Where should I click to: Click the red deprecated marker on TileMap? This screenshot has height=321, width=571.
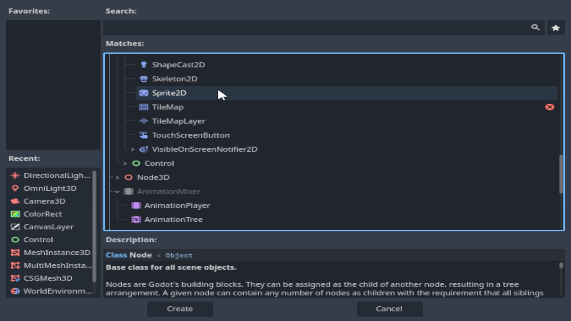(x=550, y=107)
